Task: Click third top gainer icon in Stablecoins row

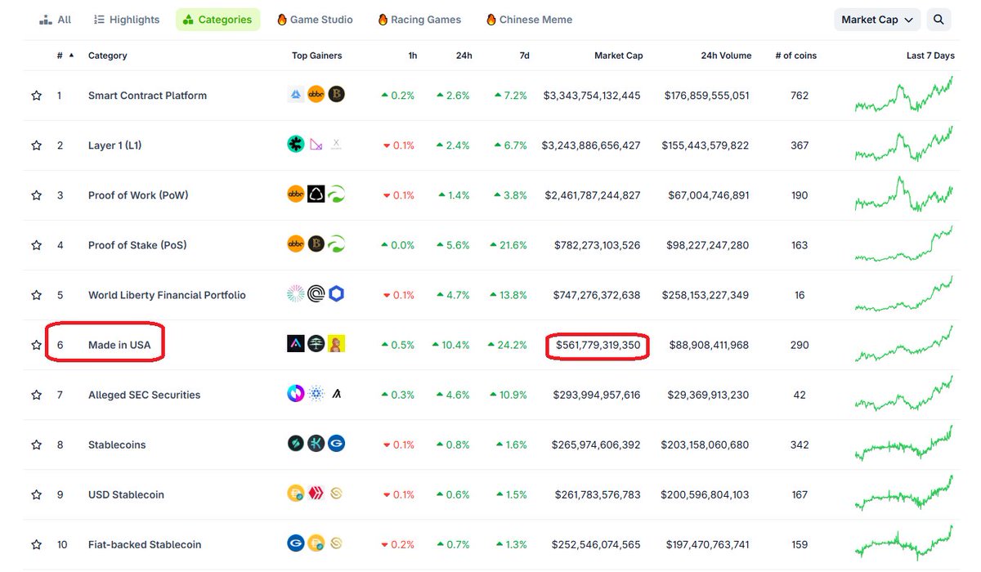Action: [x=336, y=444]
